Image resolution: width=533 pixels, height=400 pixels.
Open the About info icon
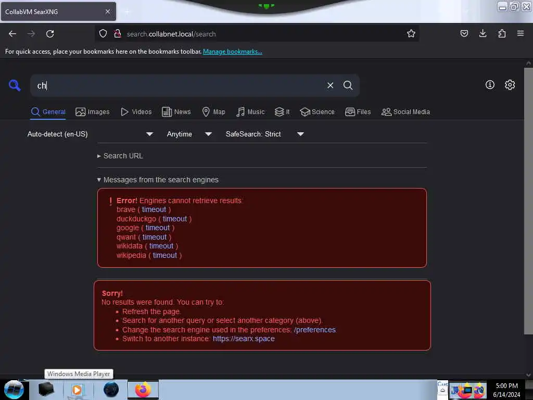coord(490,85)
